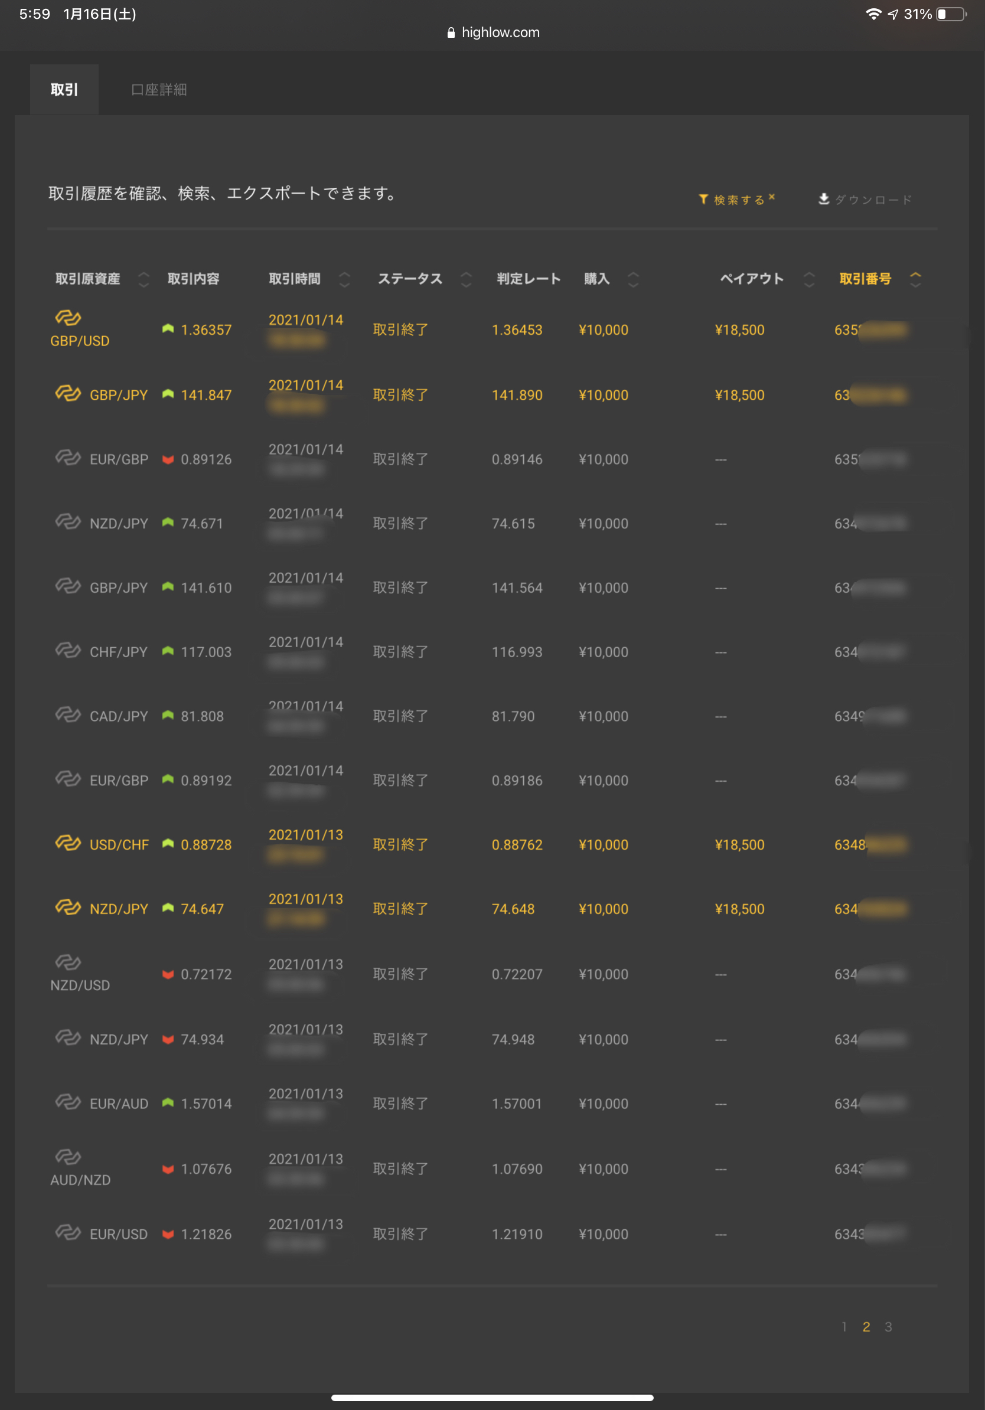Go to page 1 of results
The height and width of the screenshot is (1410, 985).
(x=844, y=1327)
